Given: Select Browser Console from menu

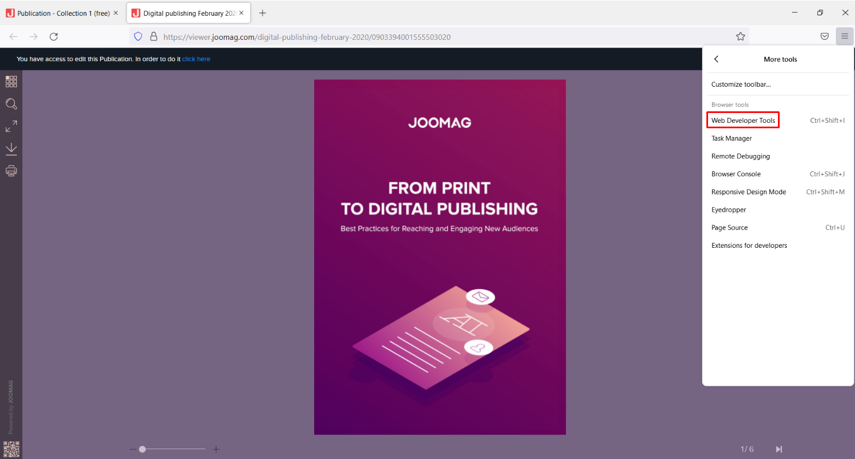Looking at the screenshot, I should 736,174.
